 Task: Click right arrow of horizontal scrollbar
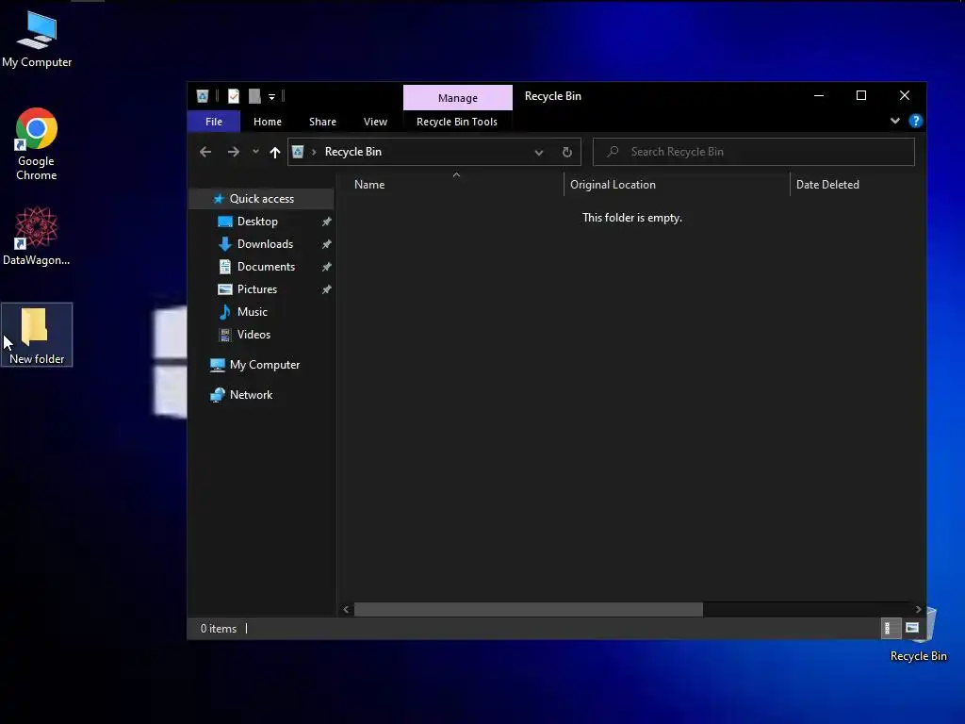point(918,610)
